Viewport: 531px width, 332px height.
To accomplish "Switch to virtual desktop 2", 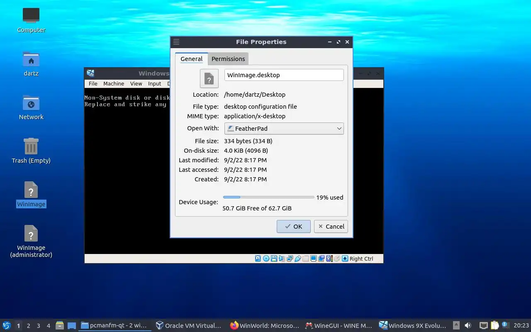I will [x=28, y=326].
